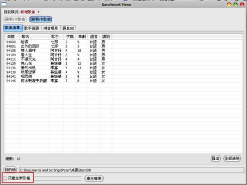Click the 產生檔案 generate file button
The width and height of the screenshot is (247, 185).
[94, 178]
